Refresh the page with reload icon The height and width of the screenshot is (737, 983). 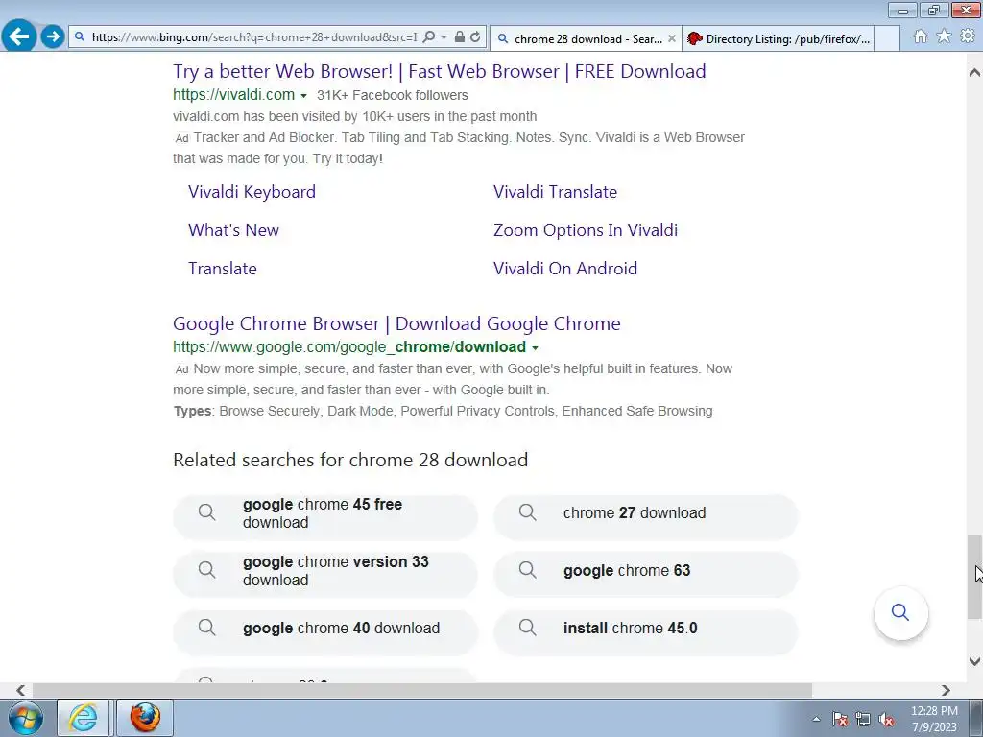pos(475,37)
